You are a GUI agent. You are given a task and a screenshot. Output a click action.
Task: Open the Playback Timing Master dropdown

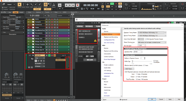[x=152, y=33]
